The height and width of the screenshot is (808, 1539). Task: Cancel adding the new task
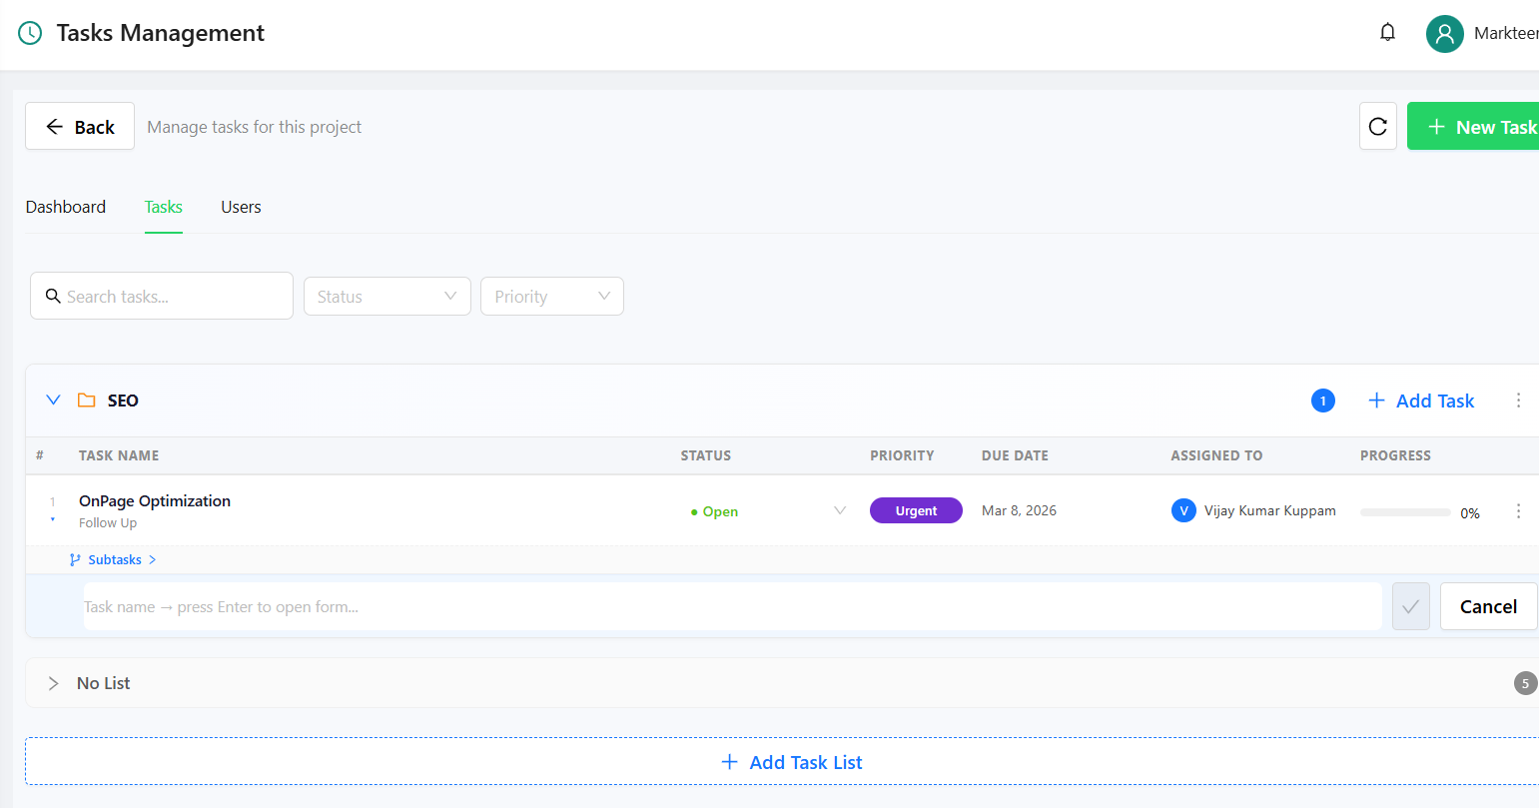point(1488,605)
